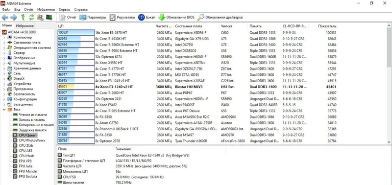The image size is (392, 185).
Task: Open Параметры settings
Action: point(93,17)
